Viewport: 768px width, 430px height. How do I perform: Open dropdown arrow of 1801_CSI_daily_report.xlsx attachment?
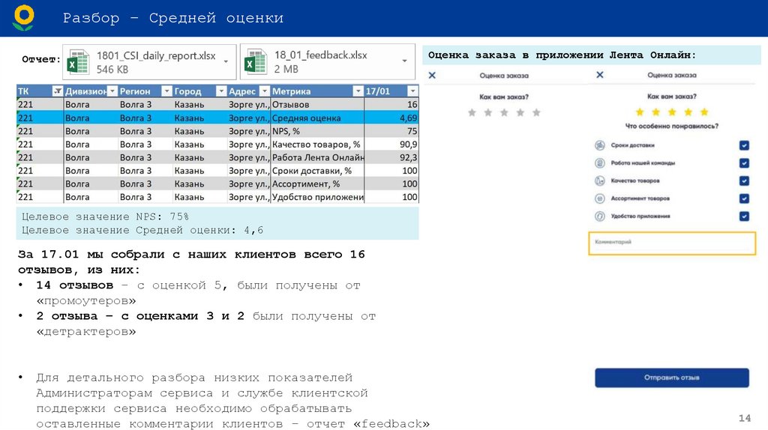tap(226, 61)
